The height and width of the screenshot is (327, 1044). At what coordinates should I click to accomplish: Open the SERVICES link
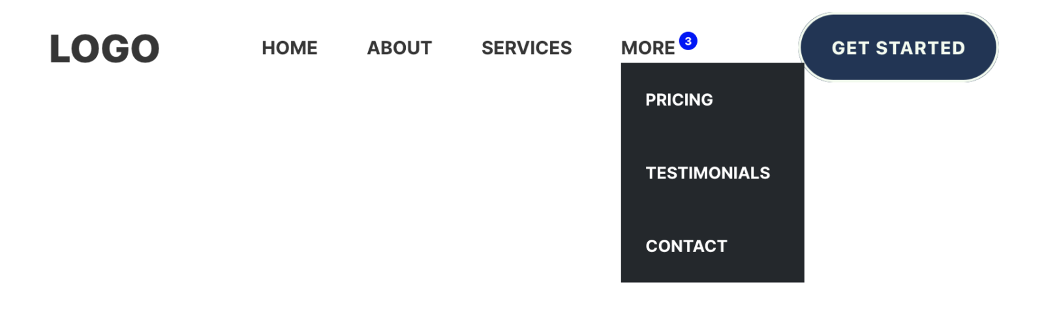[x=526, y=48]
